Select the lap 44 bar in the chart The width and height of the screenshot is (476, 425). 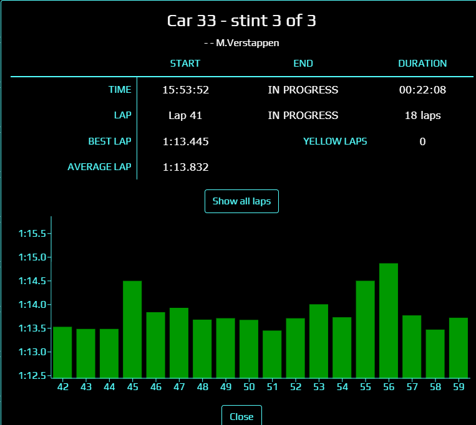[x=109, y=353]
